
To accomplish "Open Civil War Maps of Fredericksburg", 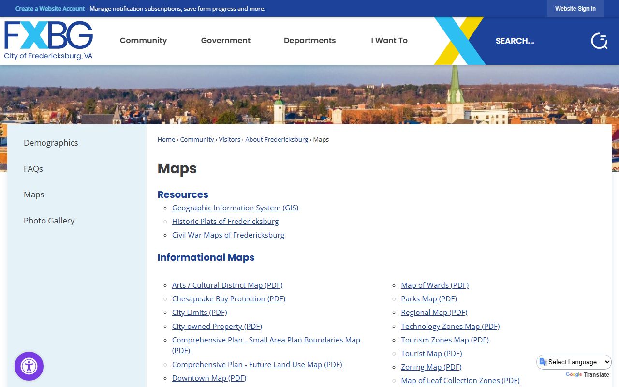I will (x=228, y=235).
